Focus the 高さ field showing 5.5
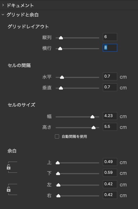The image size is (138, 209). [110, 127]
